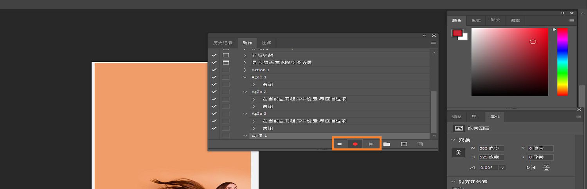
Task: Click the H height field 525 像素
Action: point(491,157)
